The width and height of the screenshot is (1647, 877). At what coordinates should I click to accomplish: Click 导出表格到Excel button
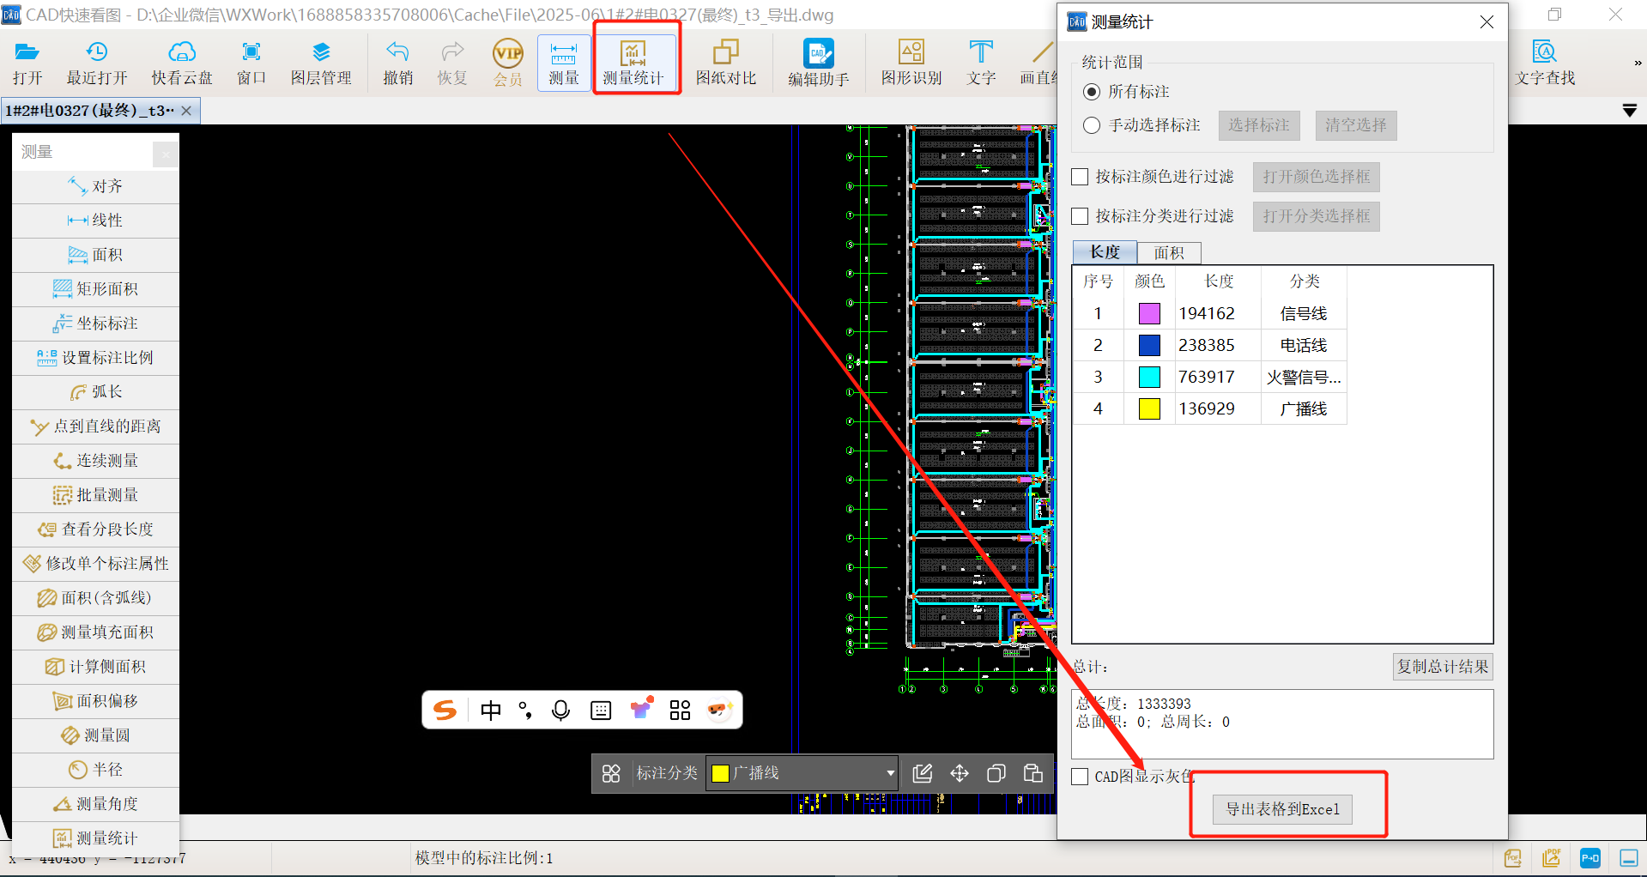point(1282,809)
